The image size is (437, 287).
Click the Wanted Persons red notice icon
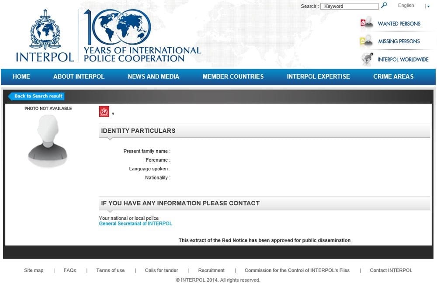coord(367,22)
